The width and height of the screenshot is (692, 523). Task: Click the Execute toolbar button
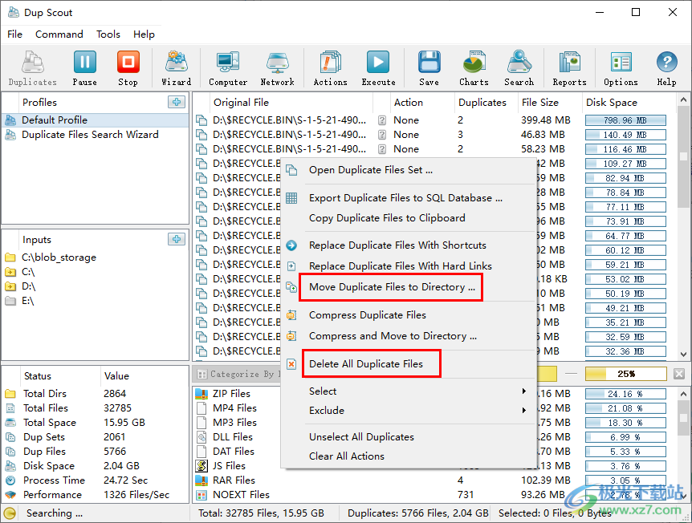coord(378,68)
